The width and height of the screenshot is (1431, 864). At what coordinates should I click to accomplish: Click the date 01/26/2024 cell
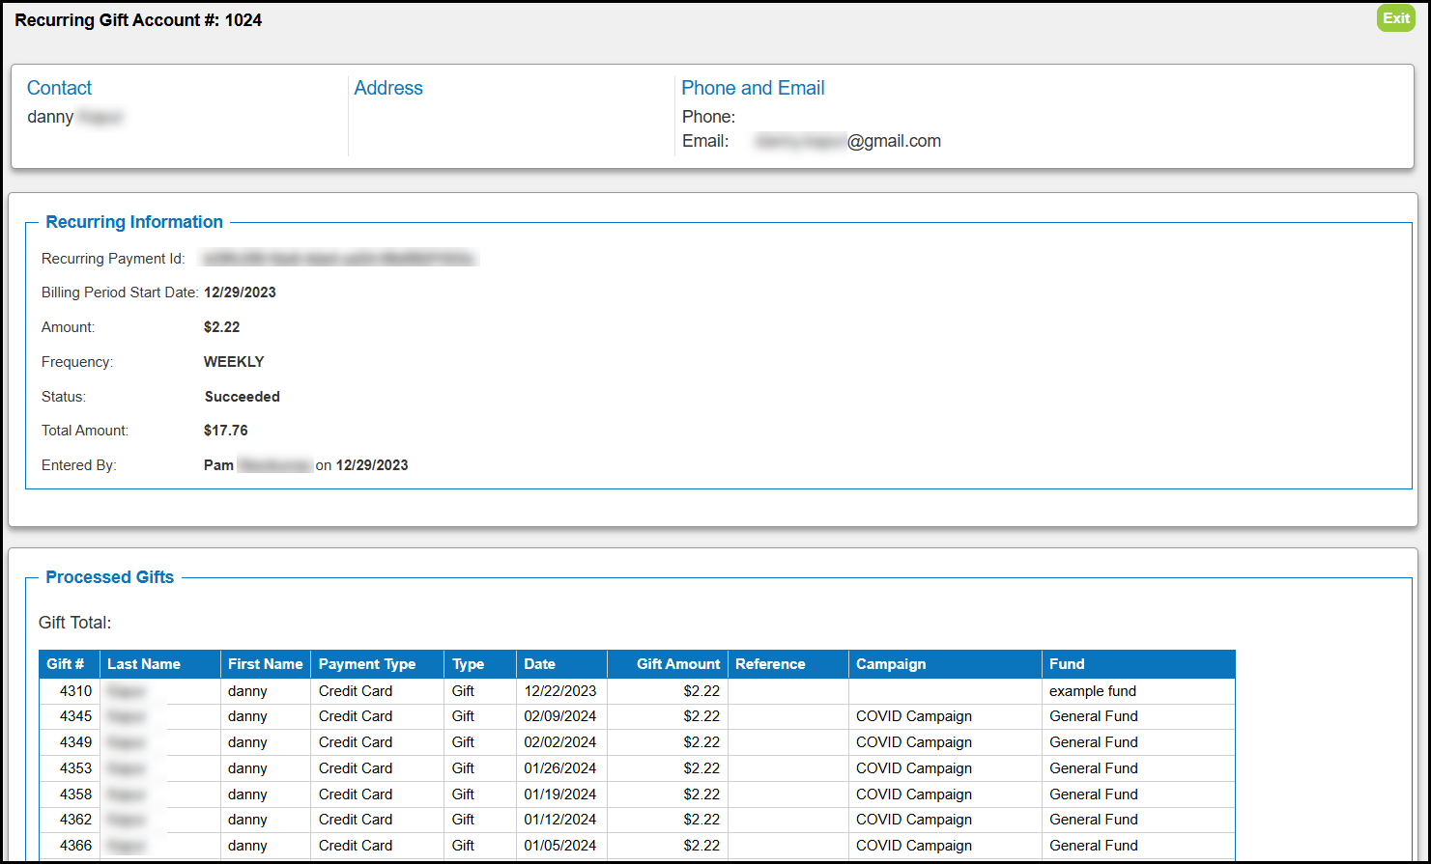(x=560, y=768)
